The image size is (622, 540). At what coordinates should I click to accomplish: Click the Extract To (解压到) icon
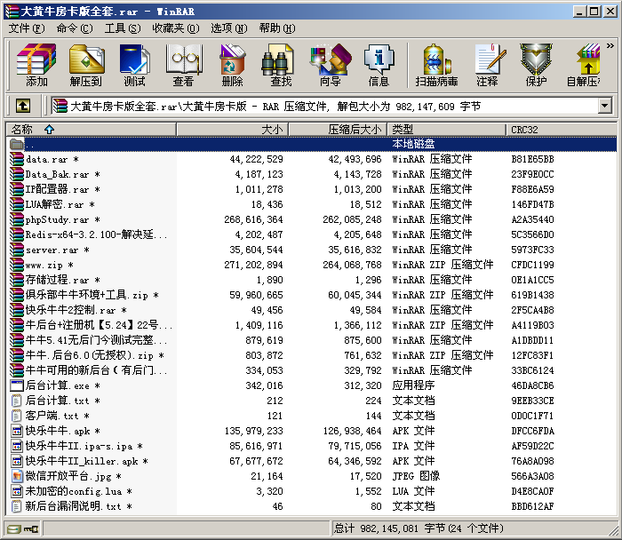(85, 66)
